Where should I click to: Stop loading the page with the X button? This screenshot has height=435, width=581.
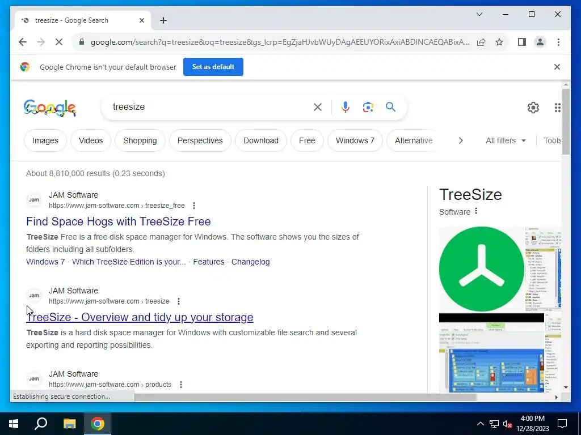tap(59, 42)
